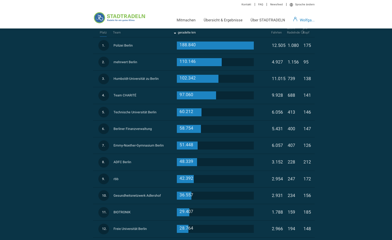The image size is (392, 240).
Task: Click the info icon next to Radelnde
Action: coord(303,32)
